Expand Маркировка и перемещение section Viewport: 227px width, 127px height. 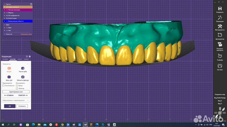tap(16, 100)
